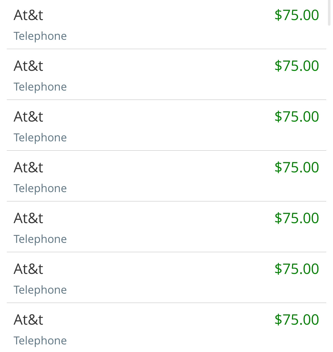Click the scrollbar thumb at top right
This screenshot has height=352, width=333.
tap(329, 13)
